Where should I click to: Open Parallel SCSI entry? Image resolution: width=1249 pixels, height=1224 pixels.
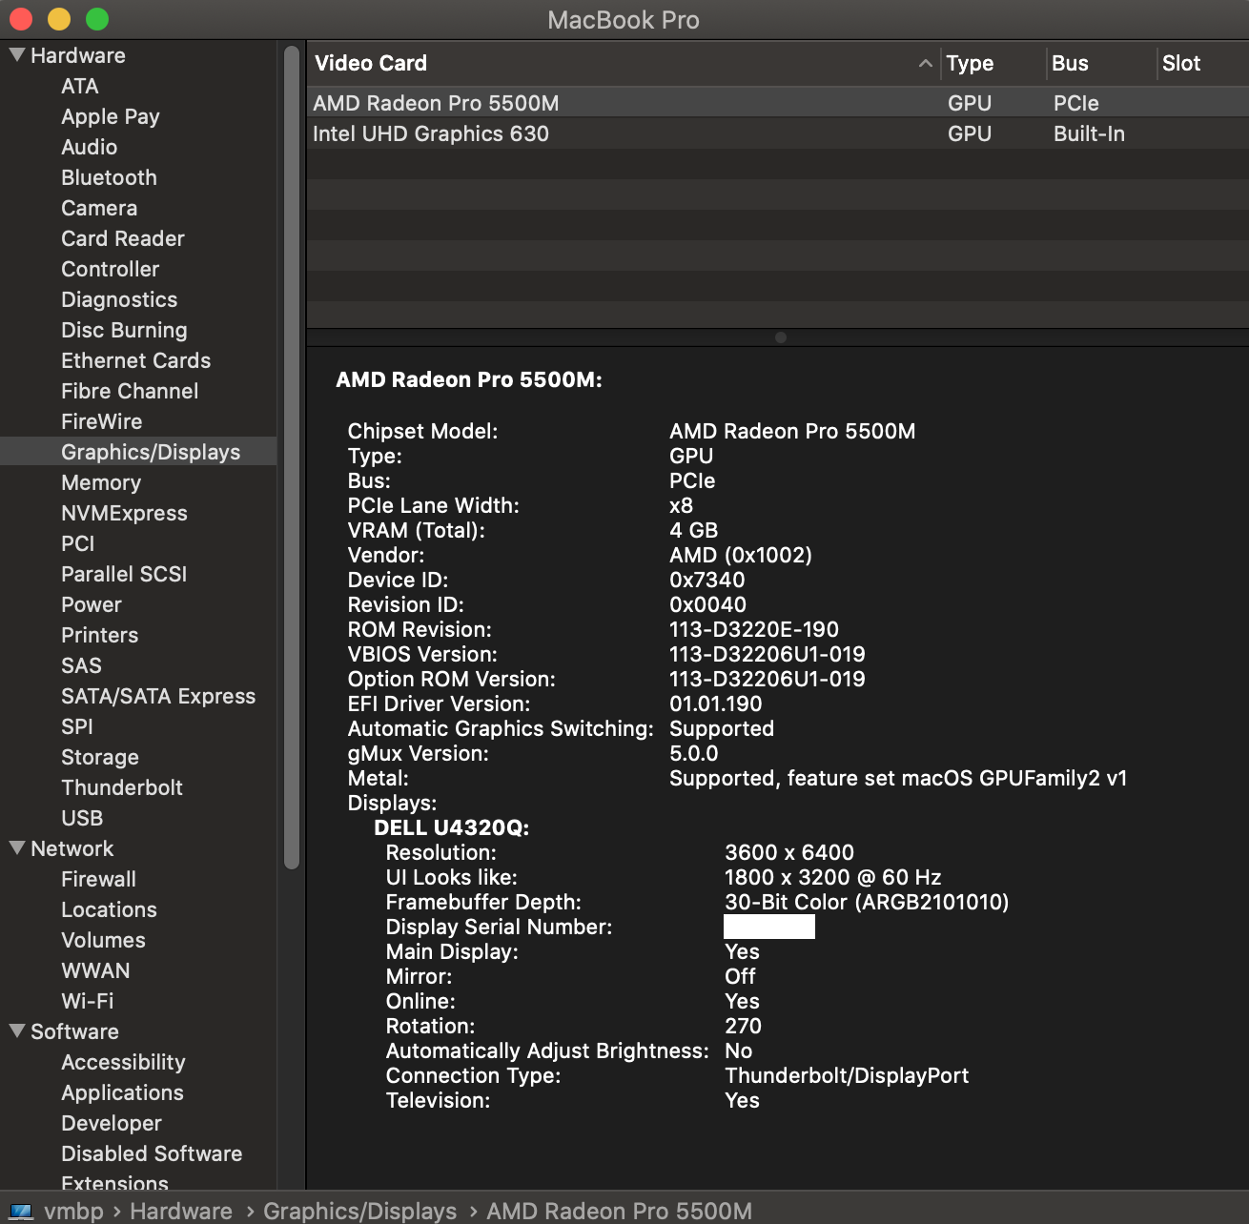pyautogui.click(x=124, y=574)
